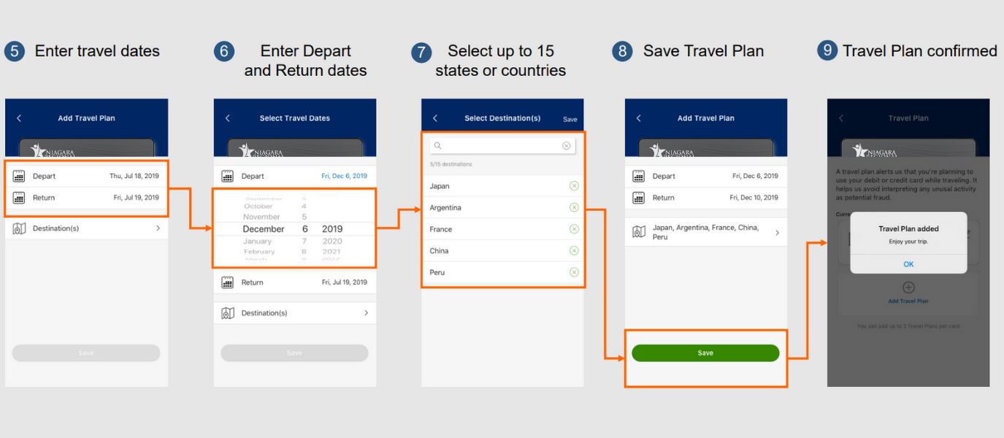This screenshot has width=1004, height=438.
Task: Remove Peru from selected destinations
Action: point(574,272)
